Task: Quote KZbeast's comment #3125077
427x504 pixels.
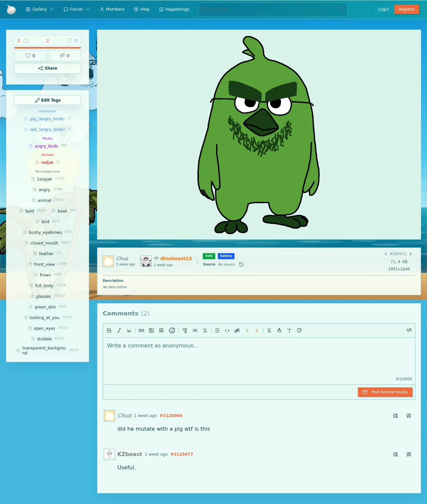Action: coord(409,454)
